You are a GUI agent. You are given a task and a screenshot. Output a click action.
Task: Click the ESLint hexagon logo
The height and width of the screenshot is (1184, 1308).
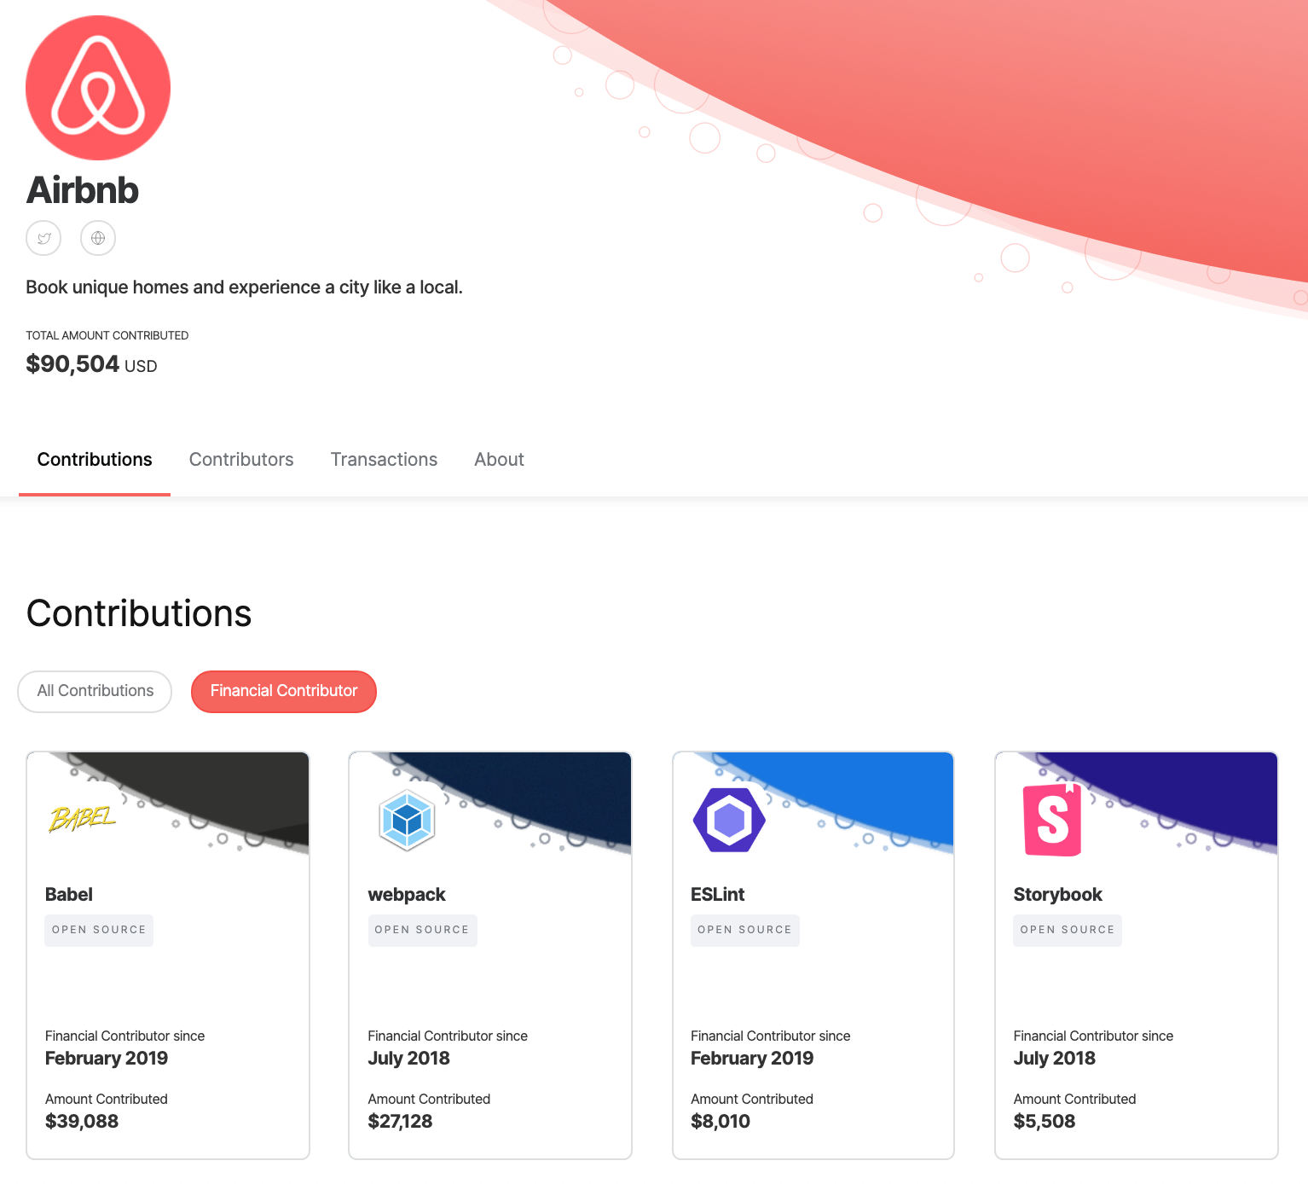729,820
